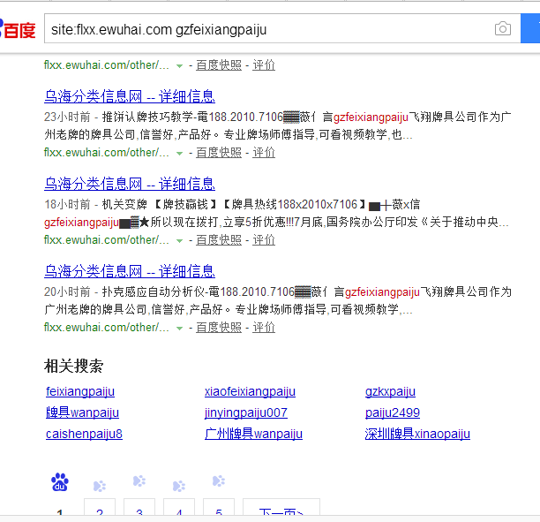Open related search 牌具wanpaiju
This screenshot has height=522, width=540.
click(82, 412)
